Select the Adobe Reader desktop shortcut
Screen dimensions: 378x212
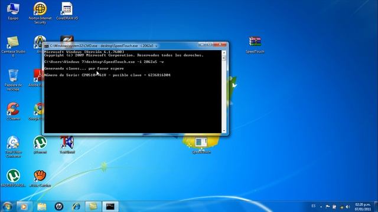38,78
